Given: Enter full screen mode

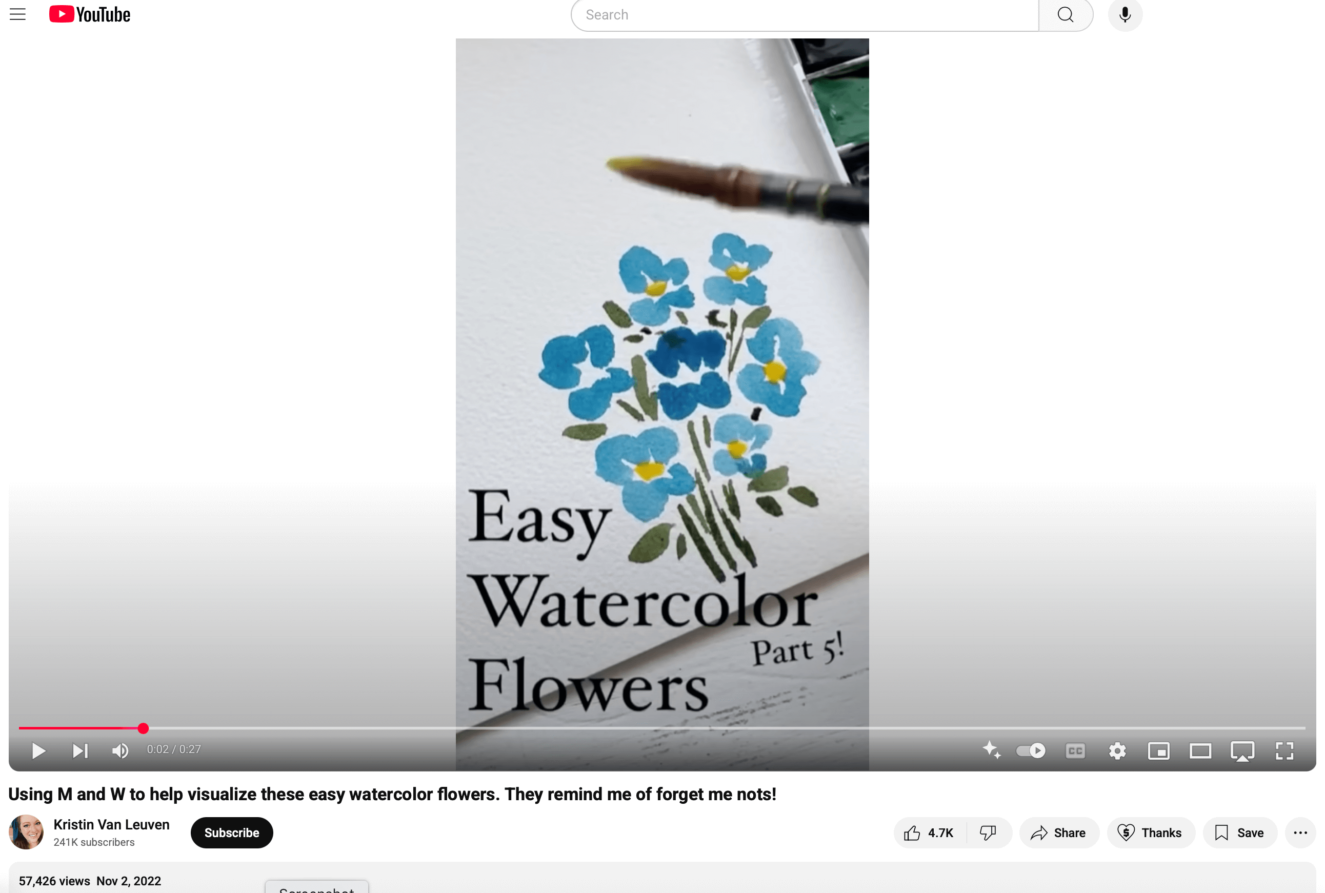Looking at the screenshot, I should [1284, 750].
